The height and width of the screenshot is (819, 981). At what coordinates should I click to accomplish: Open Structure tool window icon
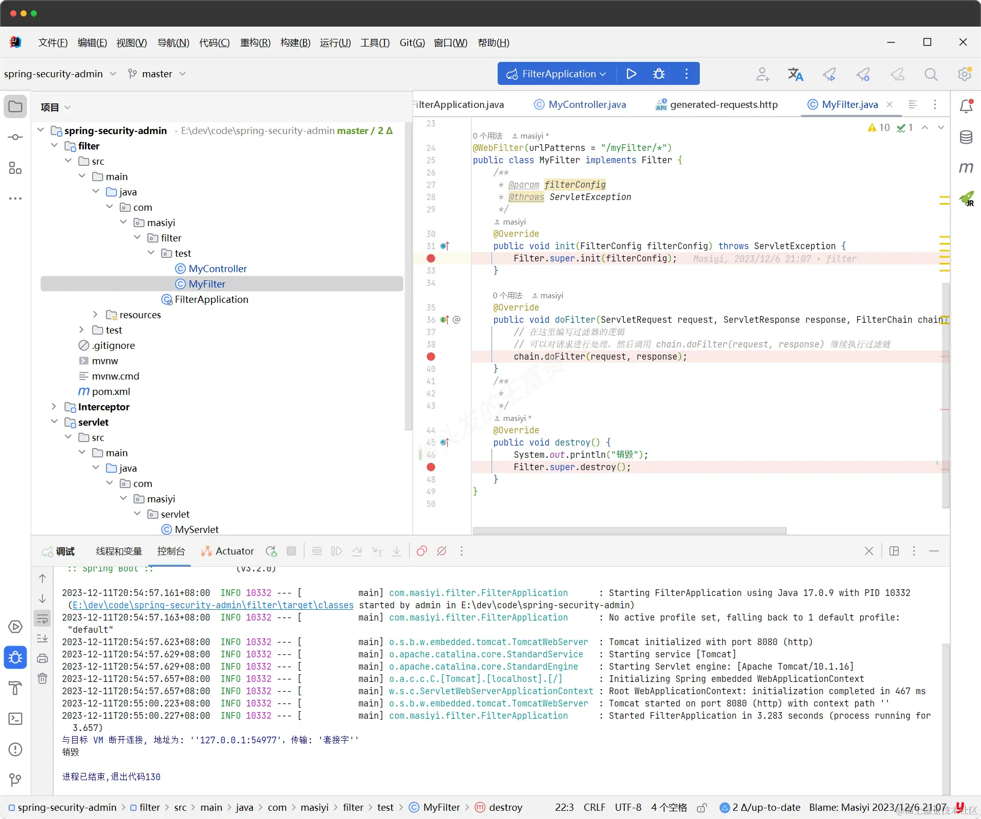(x=15, y=168)
